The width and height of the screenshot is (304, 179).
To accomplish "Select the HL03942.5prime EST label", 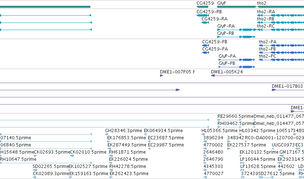I will pos(258,131).
